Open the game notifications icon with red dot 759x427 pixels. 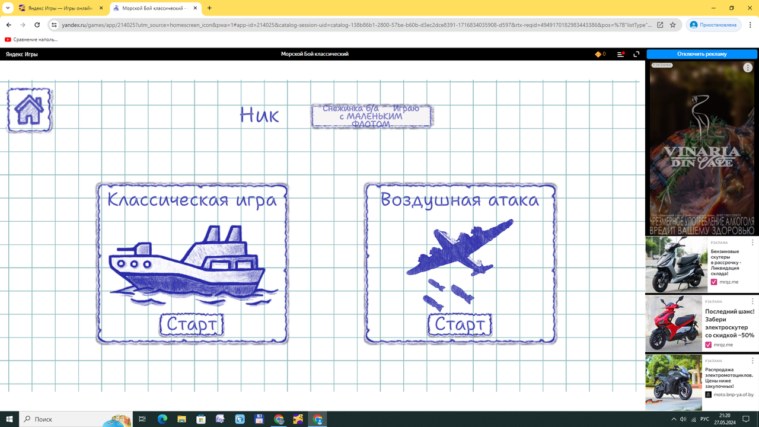tap(620, 53)
